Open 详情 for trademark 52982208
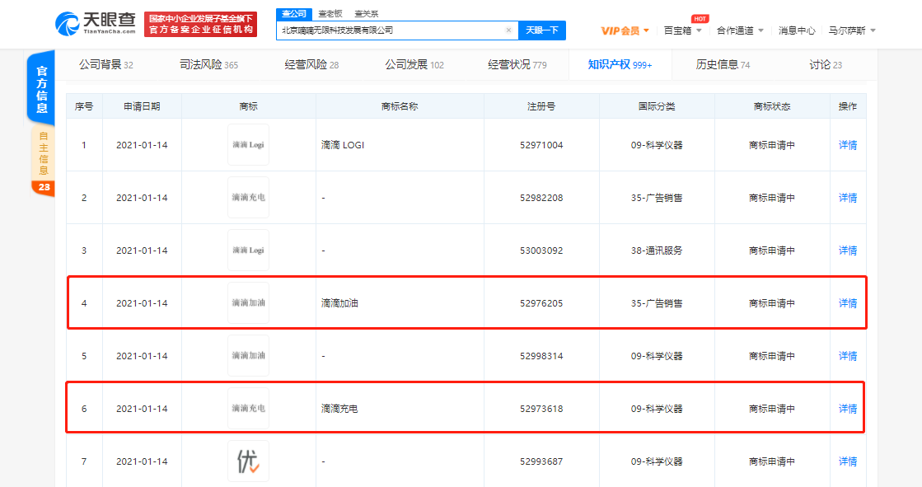This screenshot has height=487, width=922. 847,198
